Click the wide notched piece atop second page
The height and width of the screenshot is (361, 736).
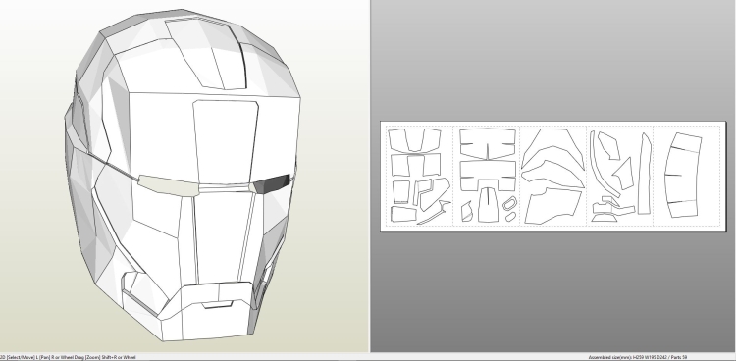(x=488, y=144)
